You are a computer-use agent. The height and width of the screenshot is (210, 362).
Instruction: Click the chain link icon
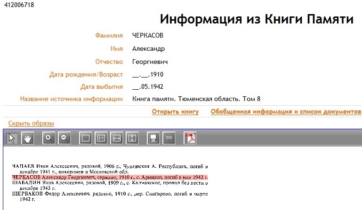168,138
